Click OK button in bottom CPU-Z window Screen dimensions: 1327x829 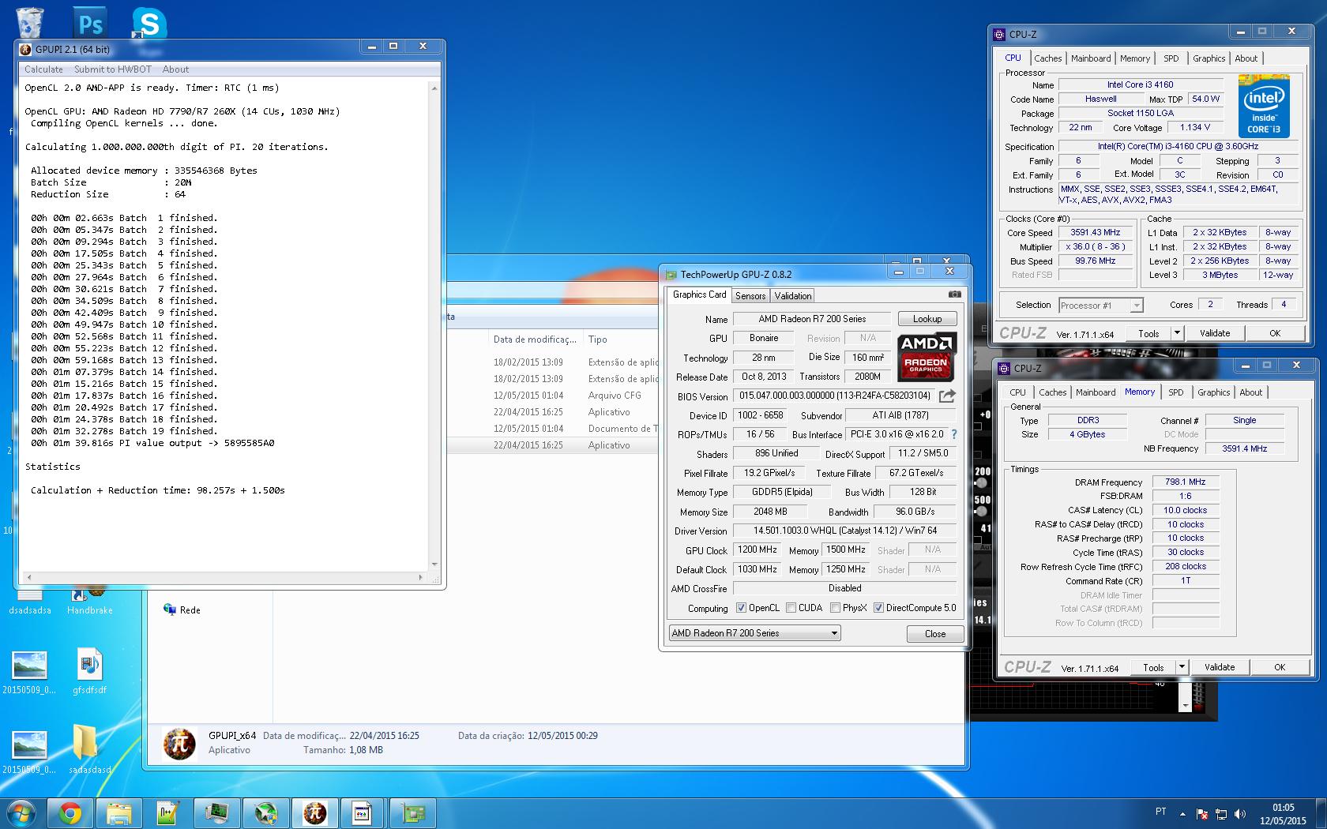1280,667
